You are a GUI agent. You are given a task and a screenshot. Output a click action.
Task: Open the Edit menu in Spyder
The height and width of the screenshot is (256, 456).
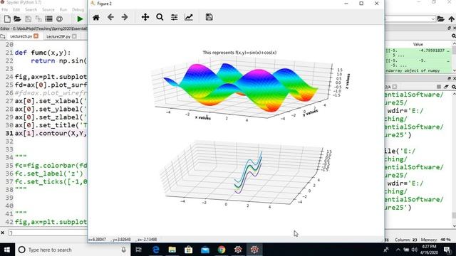[16, 9]
